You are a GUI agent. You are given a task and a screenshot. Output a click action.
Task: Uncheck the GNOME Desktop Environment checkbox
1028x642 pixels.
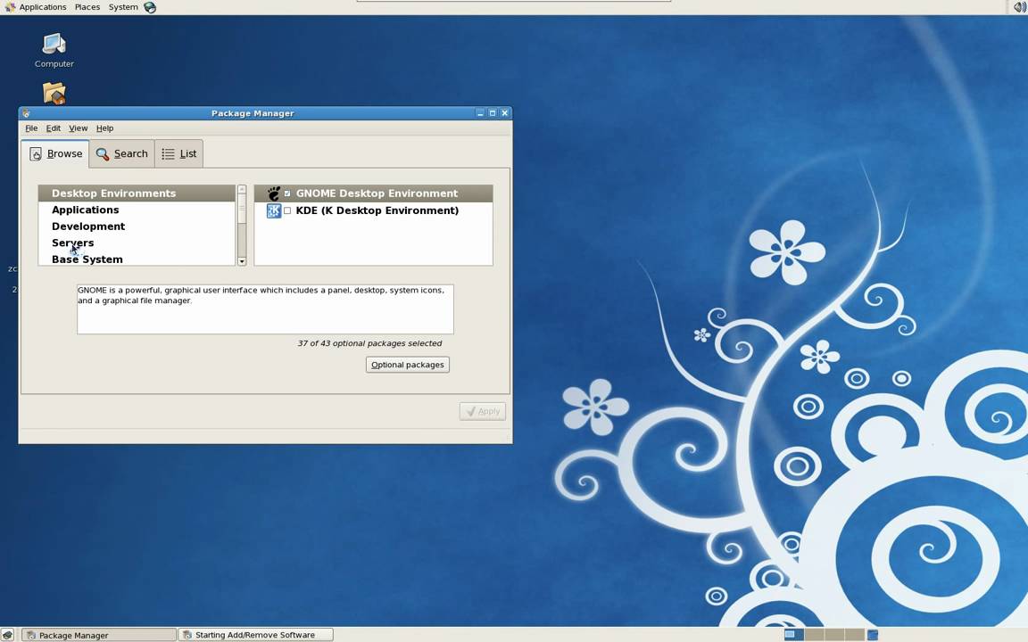click(x=287, y=193)
